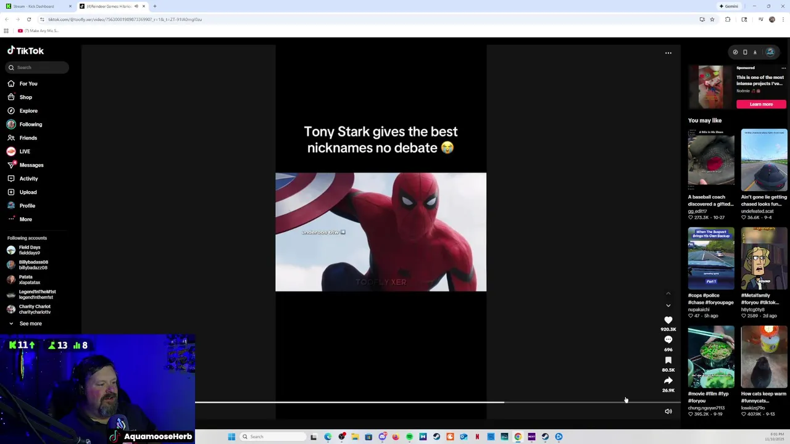Screen dimensions: 790x444
Task: Seek along the video progress bar
Action: tap(438, 402)
